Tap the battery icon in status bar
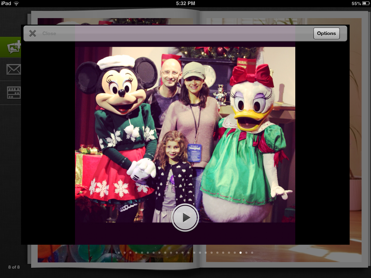This screenshot has height=278, width=371. coord(366,3)
